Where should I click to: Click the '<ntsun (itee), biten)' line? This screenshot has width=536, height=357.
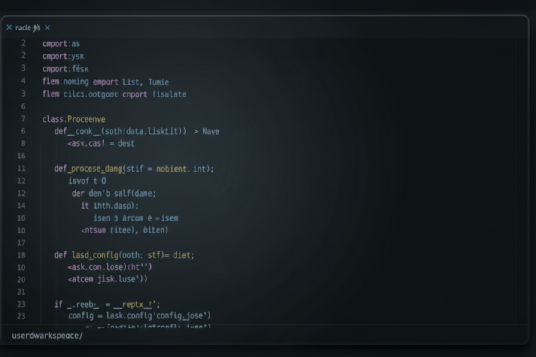125,230
